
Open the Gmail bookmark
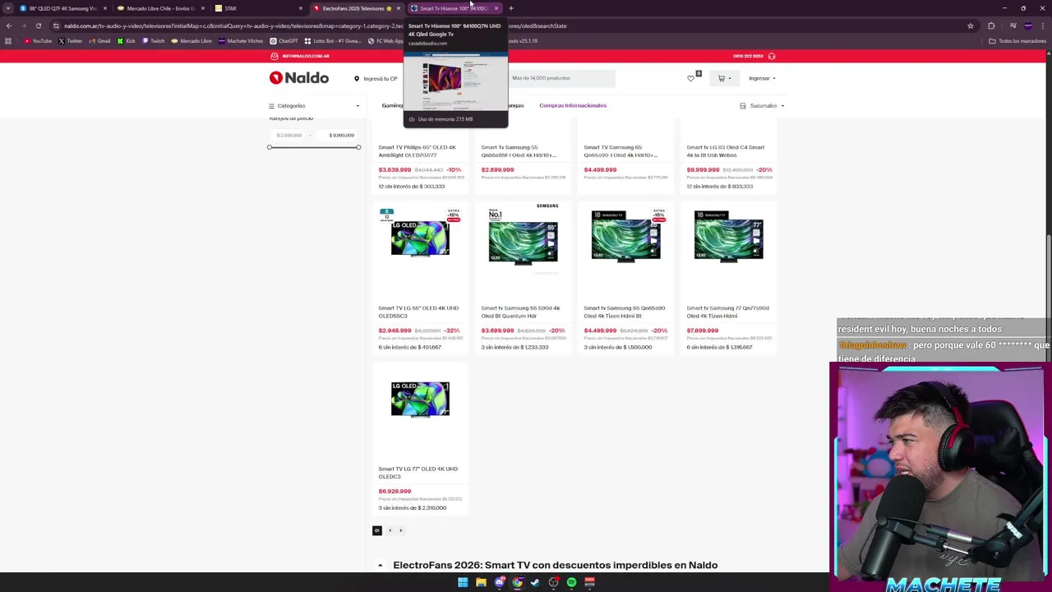point(99,41)
